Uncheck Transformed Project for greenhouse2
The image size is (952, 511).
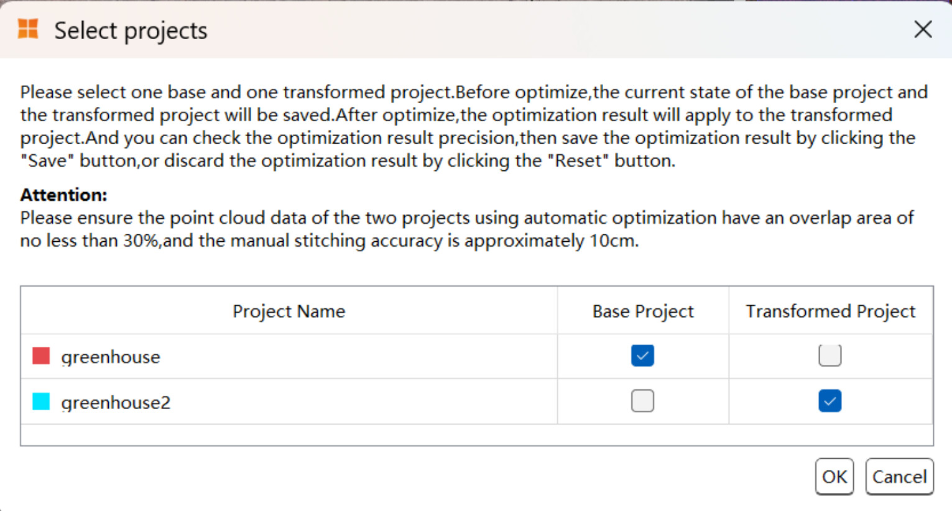pyautogui.click(x=830, y=401)
